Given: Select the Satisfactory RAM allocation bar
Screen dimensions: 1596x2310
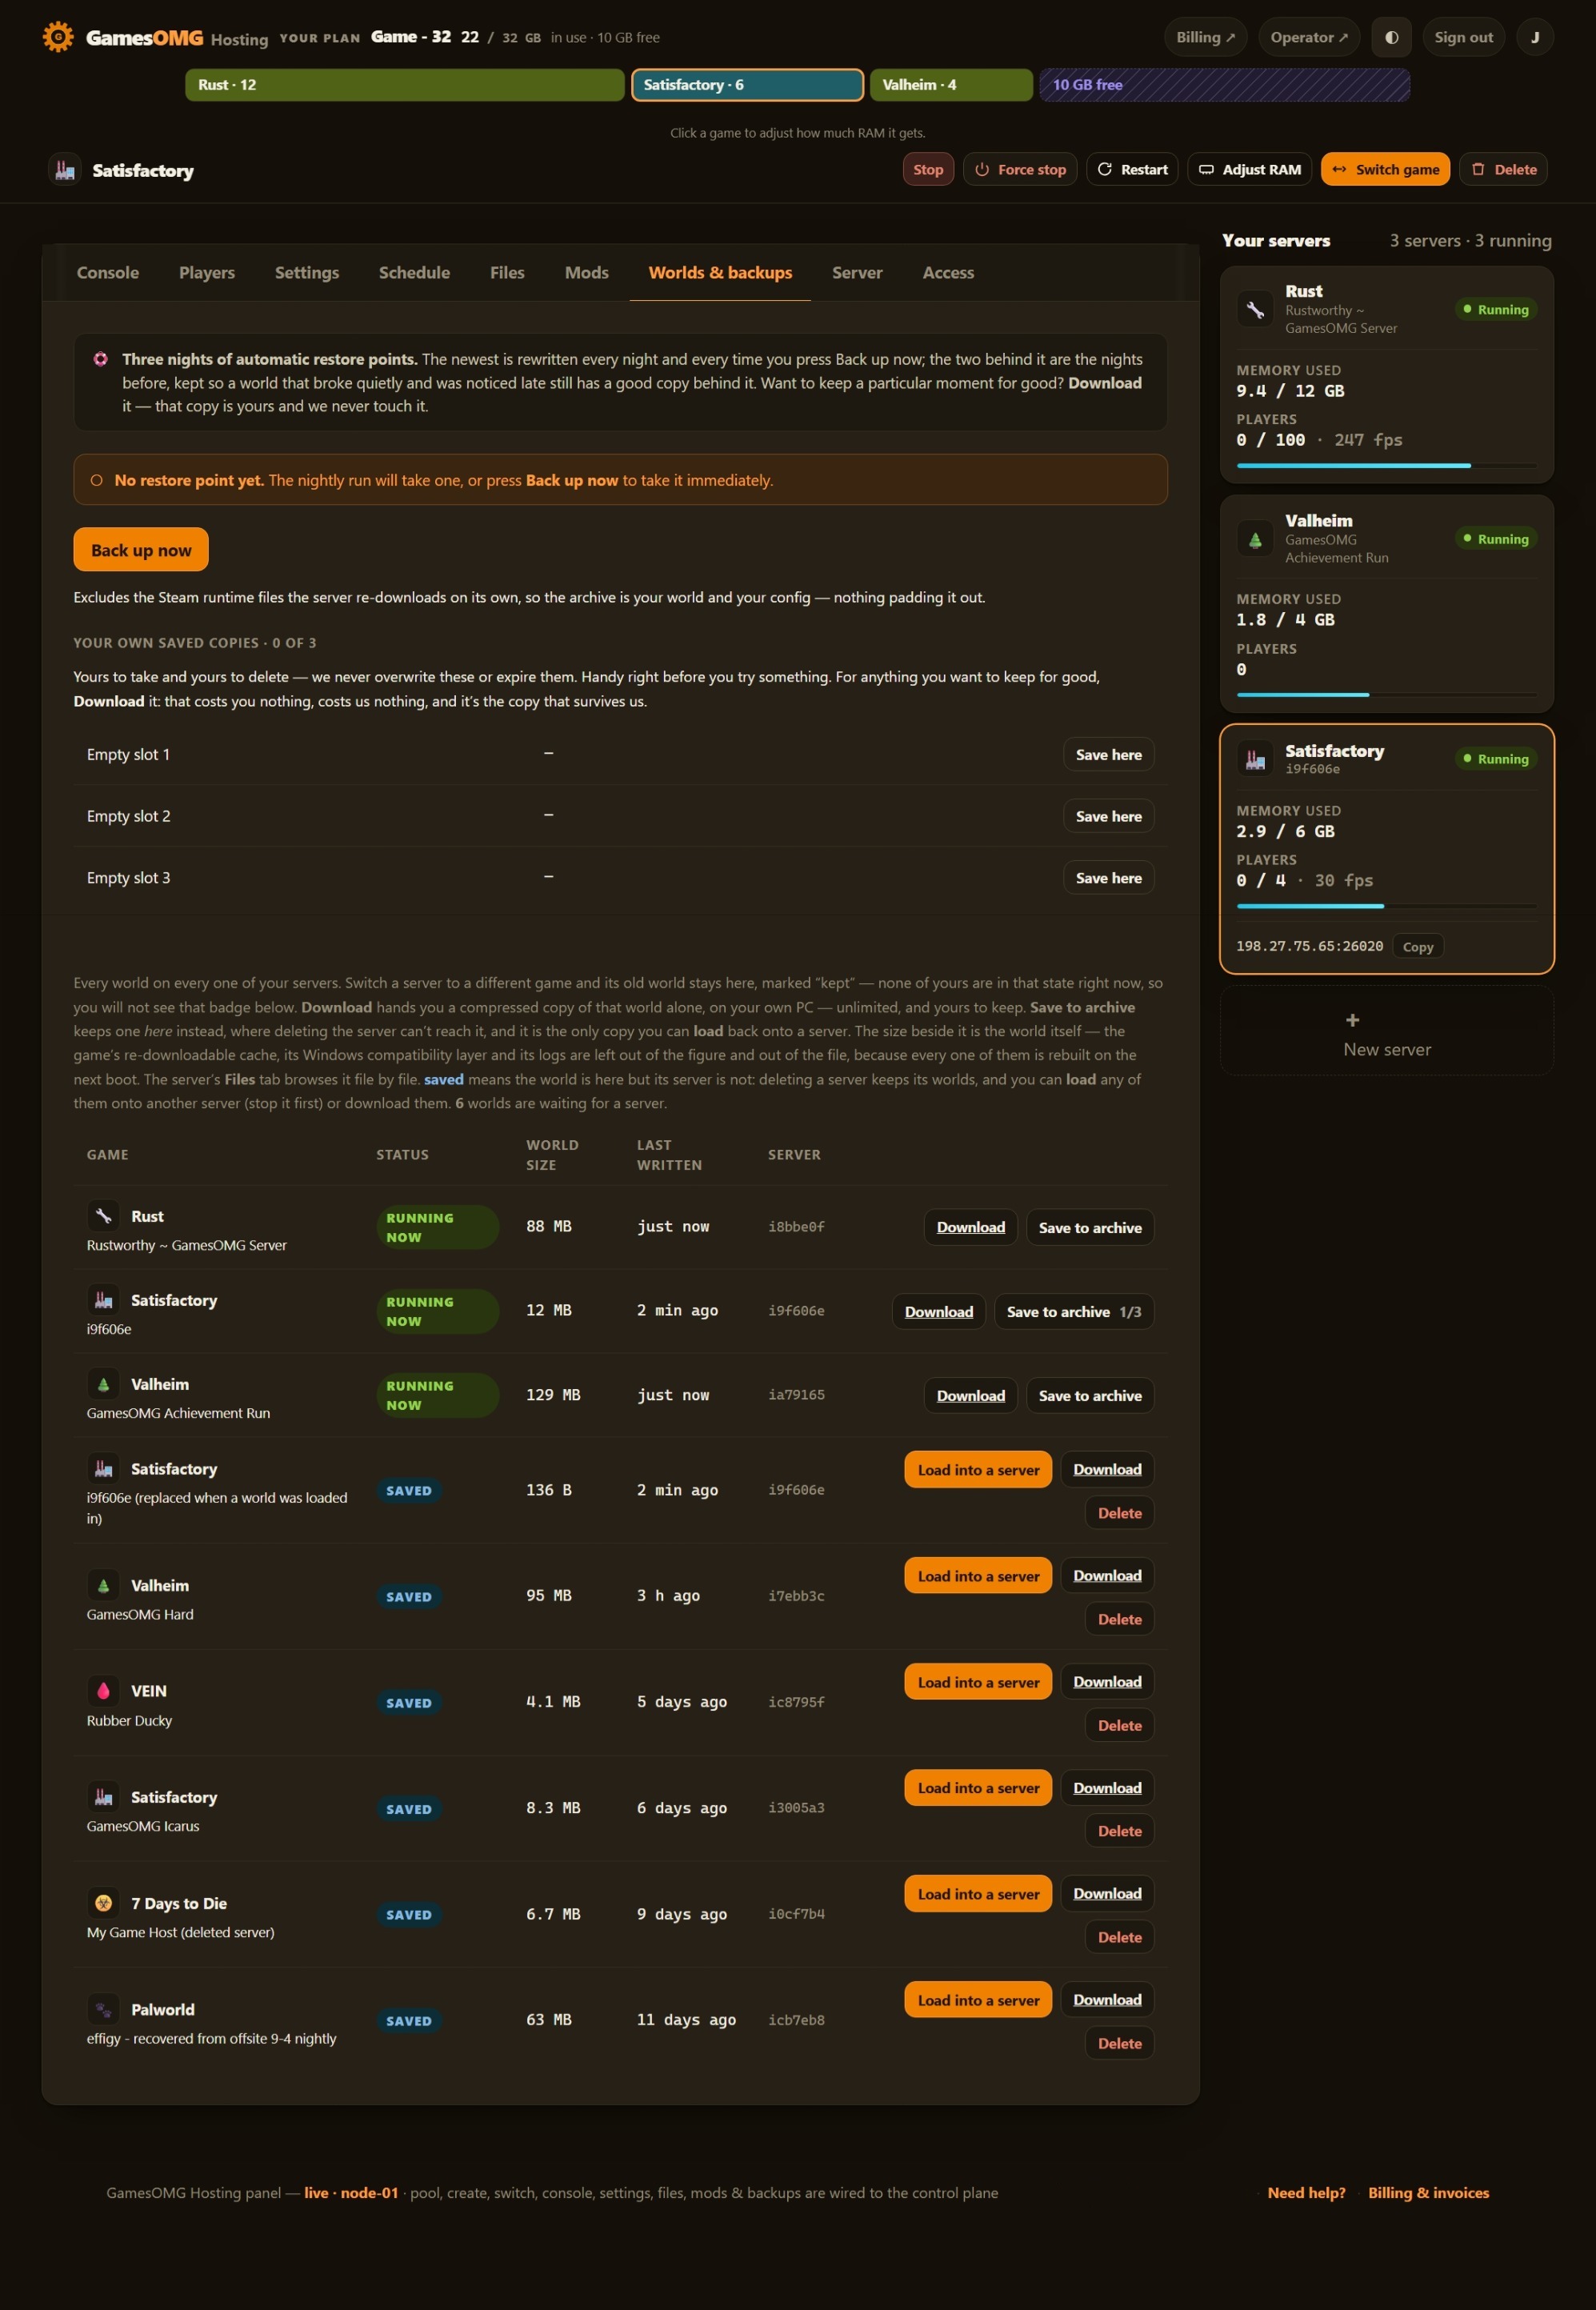Looking at the screenshot, I should tap(747, 85).
